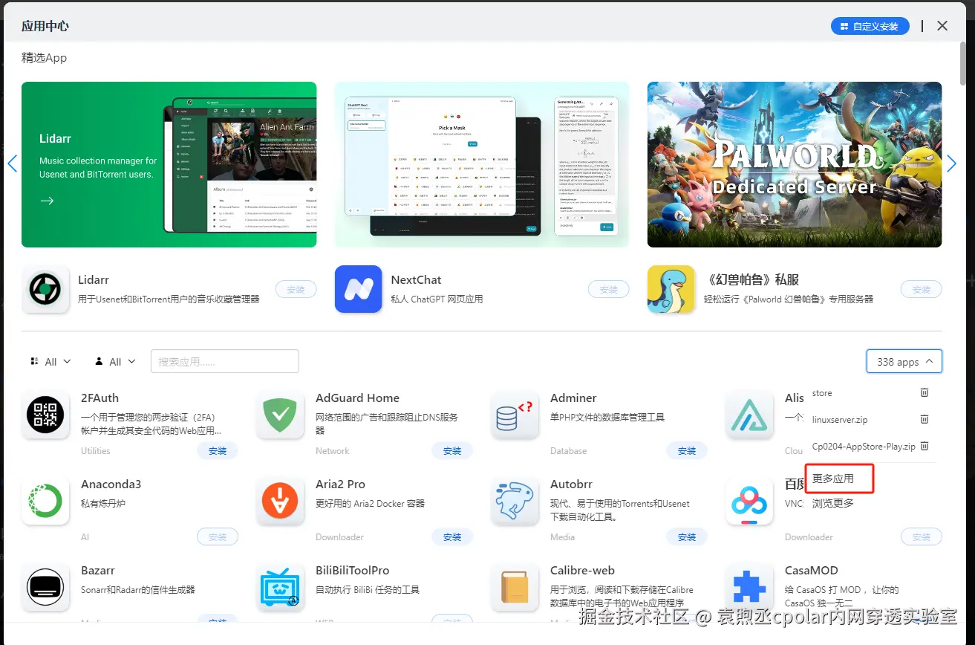Open the Lidarr app icon in featured row

coord(45,289)
